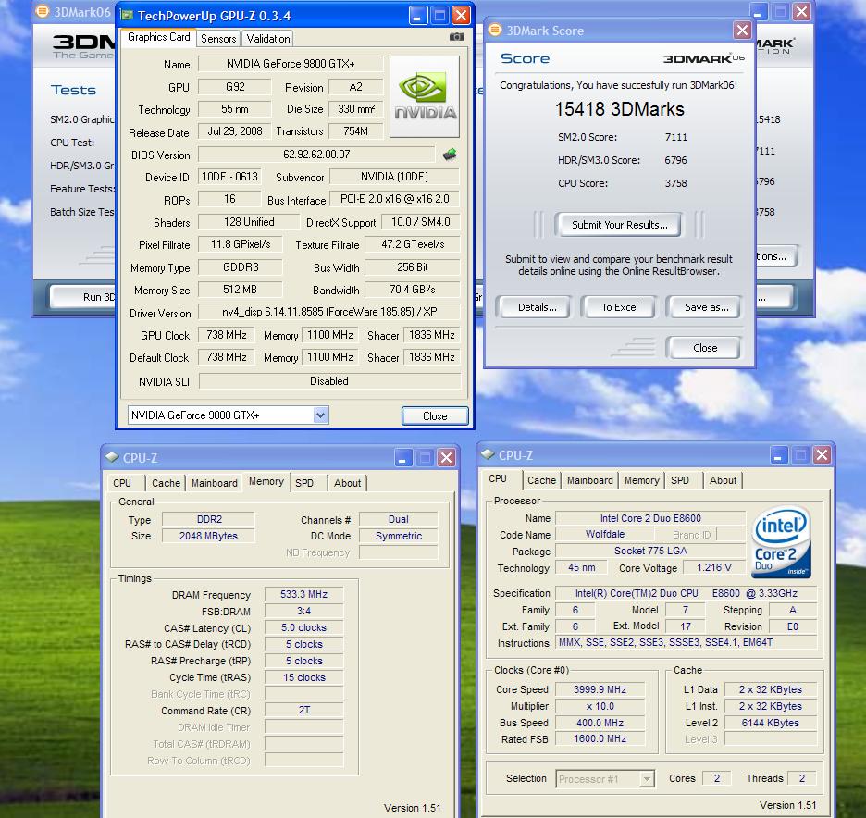This screenshot has width=866, height=818.
Task: Open the graphics card selection dropdown in GPU-Z
Action: point(320,415)
